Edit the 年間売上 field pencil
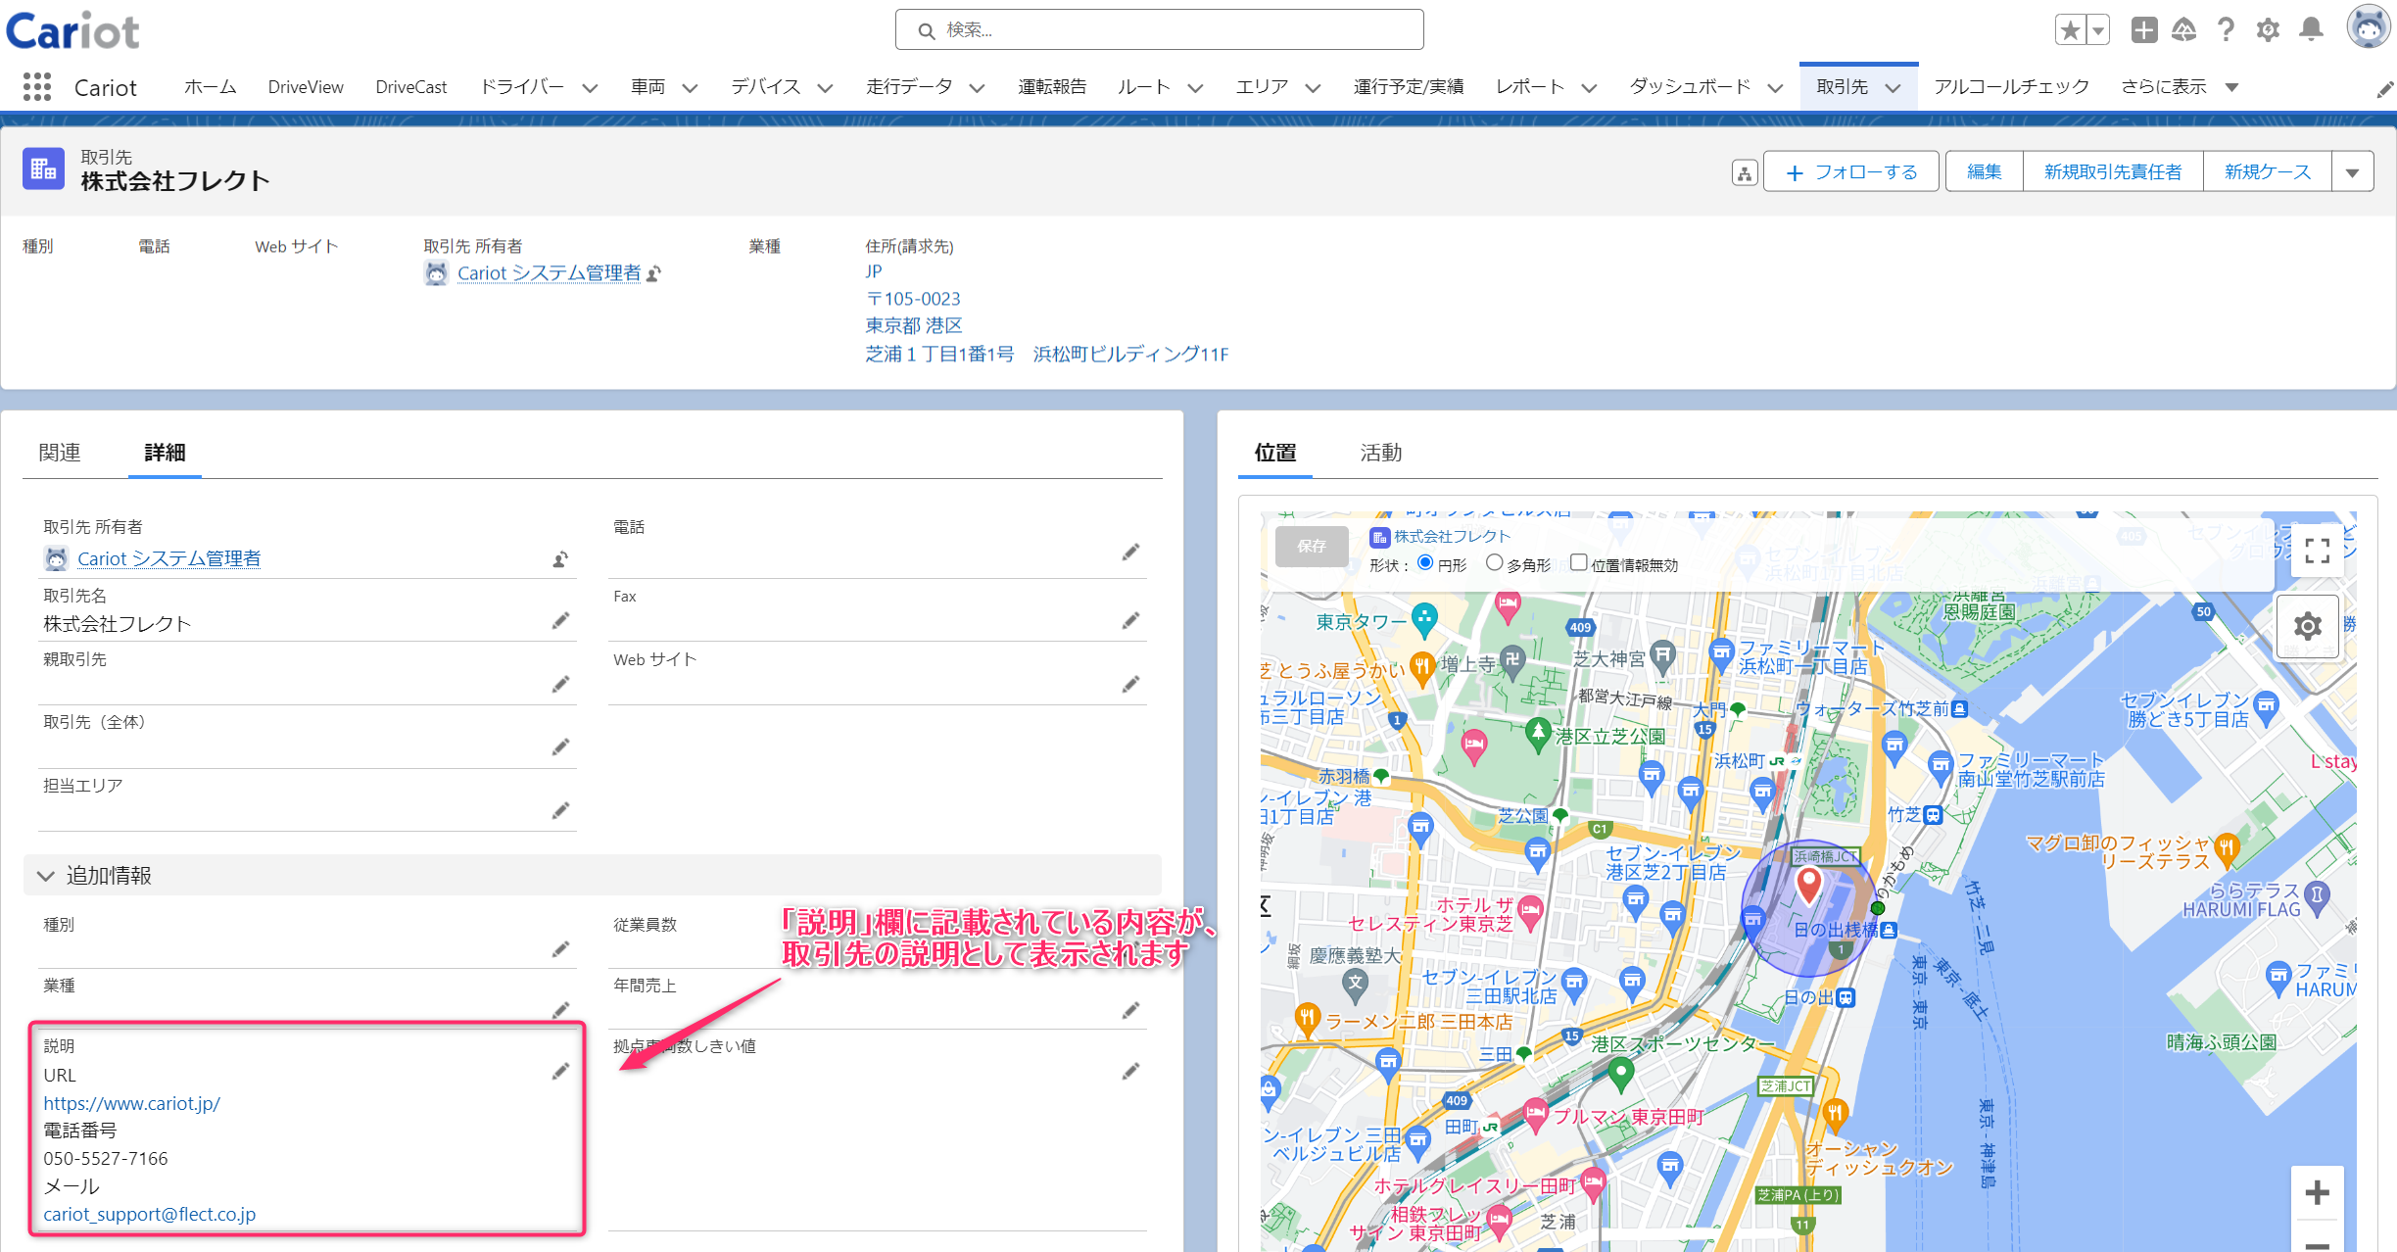This screenshot has height=1252, width=2397. coord(1130,1010)
